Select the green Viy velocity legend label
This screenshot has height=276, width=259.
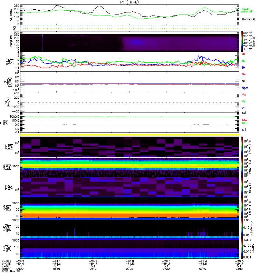coord(244,101)
